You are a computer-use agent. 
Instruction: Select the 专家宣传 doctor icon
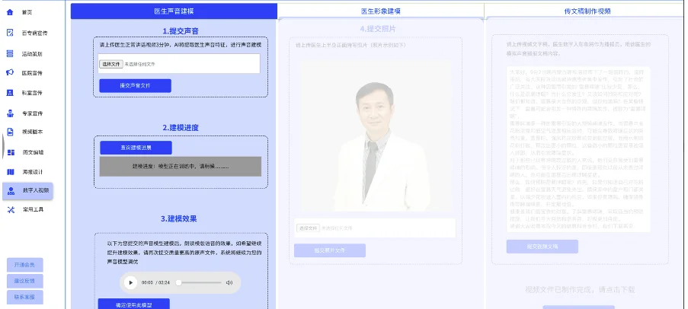click(10, 113)
